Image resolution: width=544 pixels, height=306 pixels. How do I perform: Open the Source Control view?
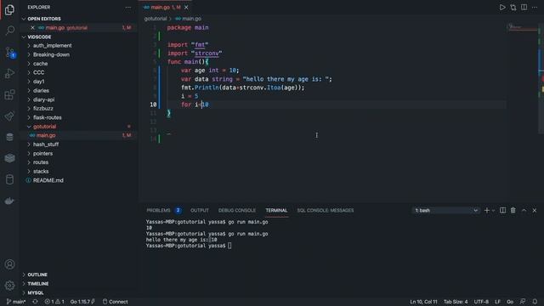coord(9,52)
